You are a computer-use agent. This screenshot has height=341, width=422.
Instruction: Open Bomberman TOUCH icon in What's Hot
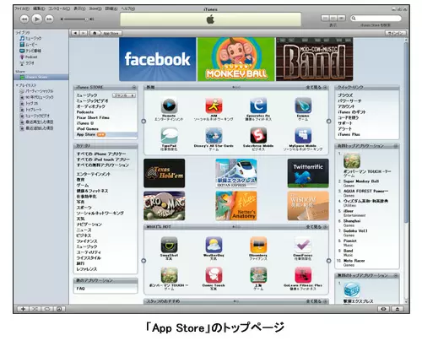coord(169,275)
